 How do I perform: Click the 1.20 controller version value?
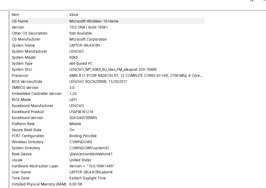tap(73, 94)
